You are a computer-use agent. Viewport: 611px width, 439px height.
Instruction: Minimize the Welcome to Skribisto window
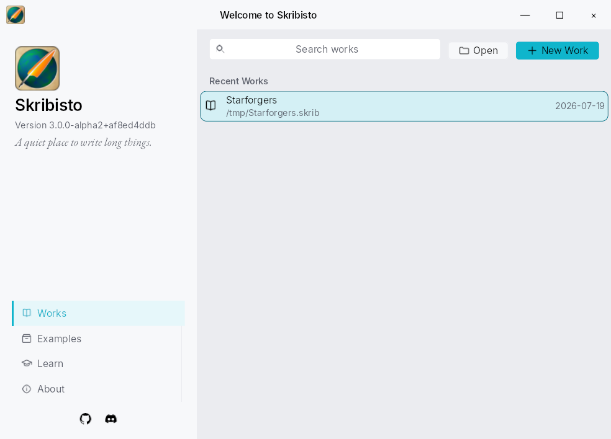[x=525, y=15]
